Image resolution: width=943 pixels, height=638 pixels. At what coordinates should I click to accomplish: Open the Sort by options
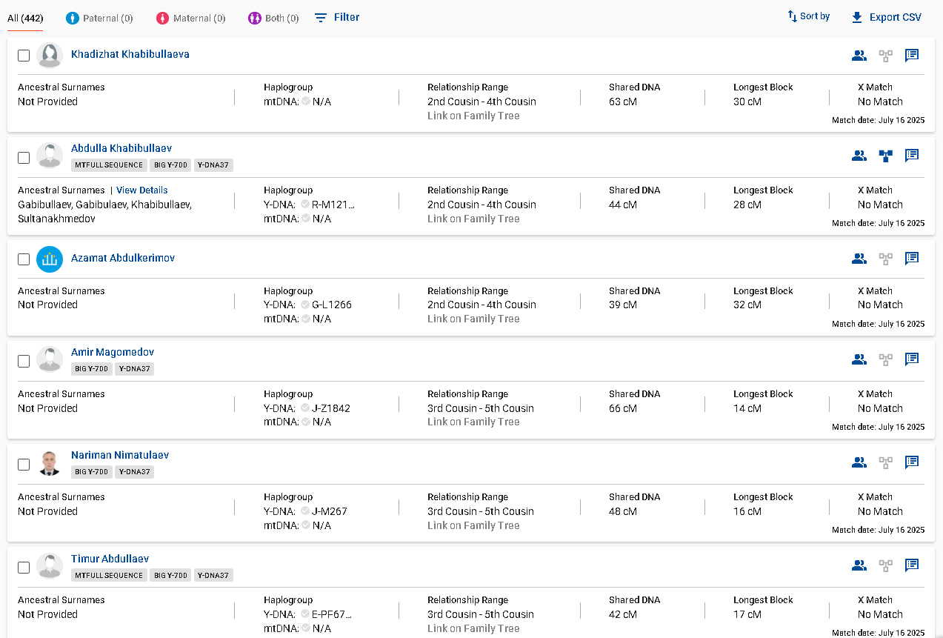(808, 16)
